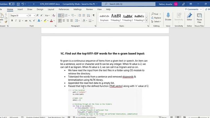Click Find in Editing group
This screenshot has height=118, width=210.
(155, 14)
